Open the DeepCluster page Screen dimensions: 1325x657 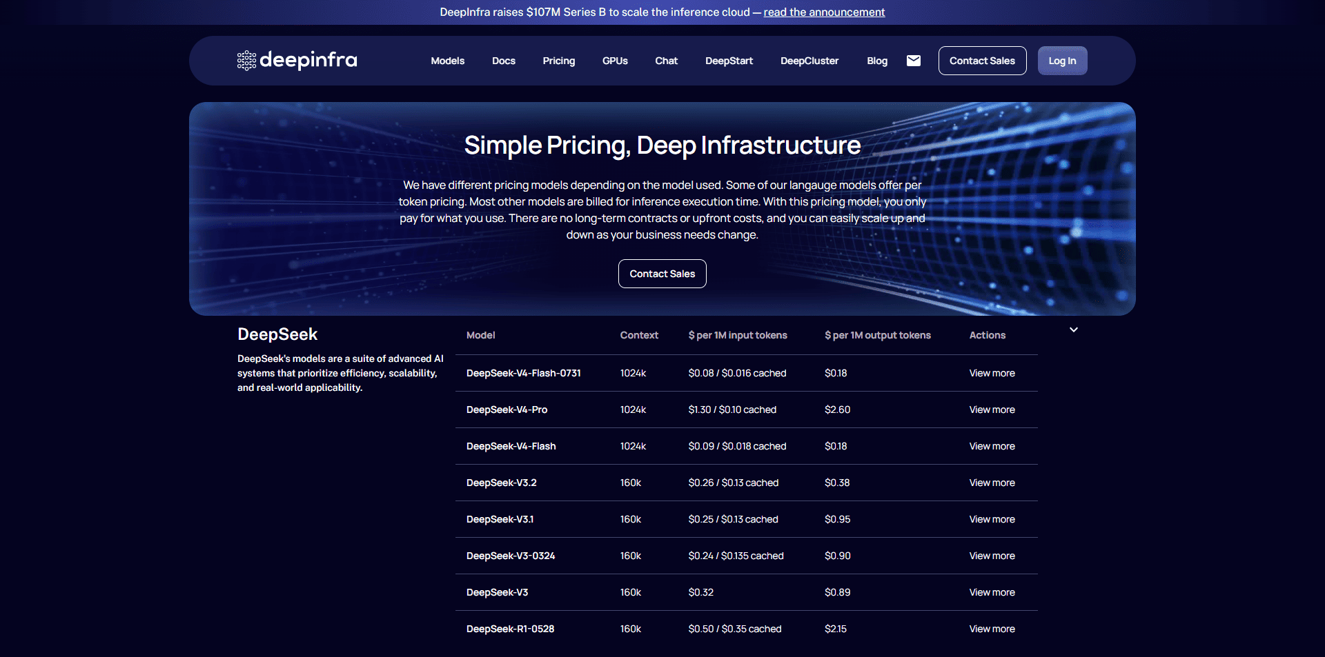(x=809, y=61)
